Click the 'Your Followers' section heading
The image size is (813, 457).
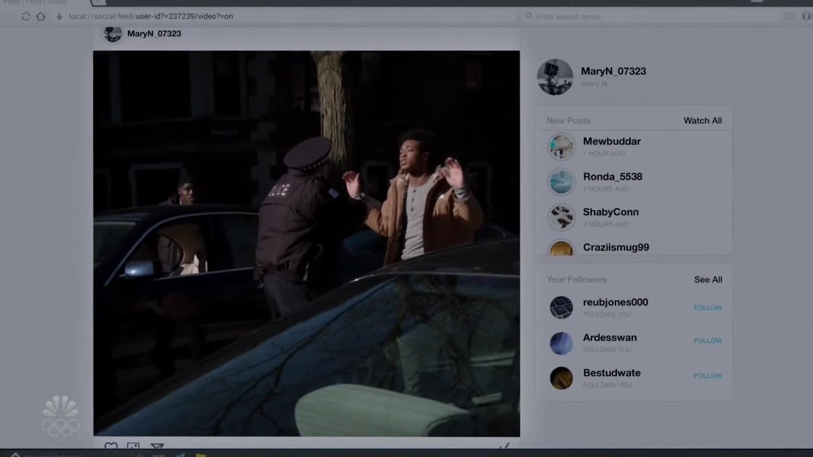577,279
